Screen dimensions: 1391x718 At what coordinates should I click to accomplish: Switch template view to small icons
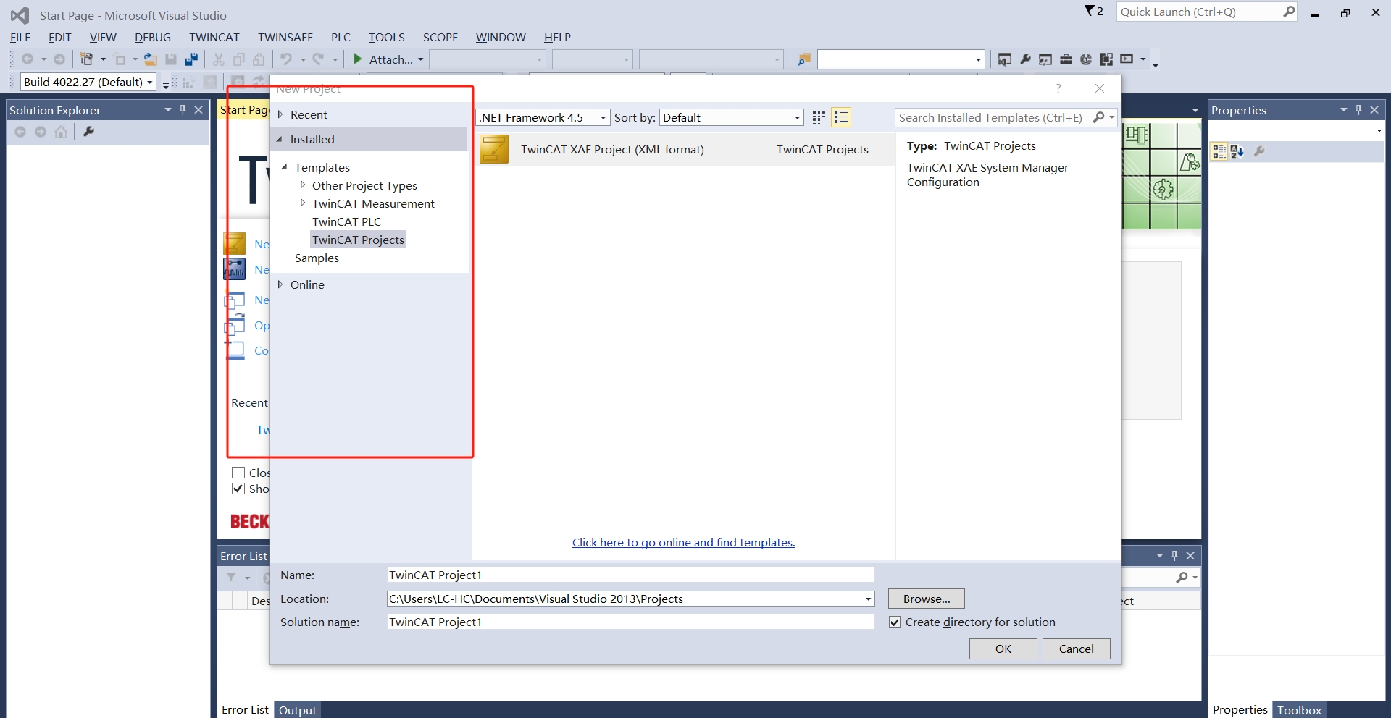coord(819,117)
